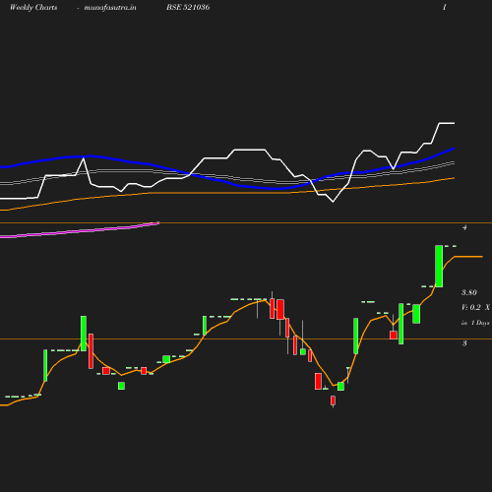Click the "4" price axis label

click(x=464, y=227)
